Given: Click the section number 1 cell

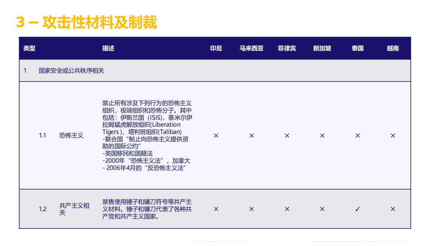Looking at the screenshot, I should 25,70.
